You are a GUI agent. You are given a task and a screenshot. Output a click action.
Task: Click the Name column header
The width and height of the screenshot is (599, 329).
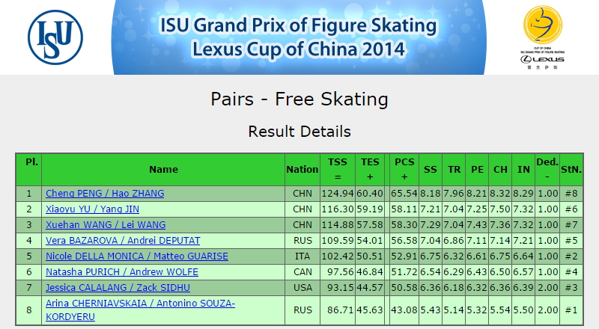pyautogui.click(x=163, y=170)
